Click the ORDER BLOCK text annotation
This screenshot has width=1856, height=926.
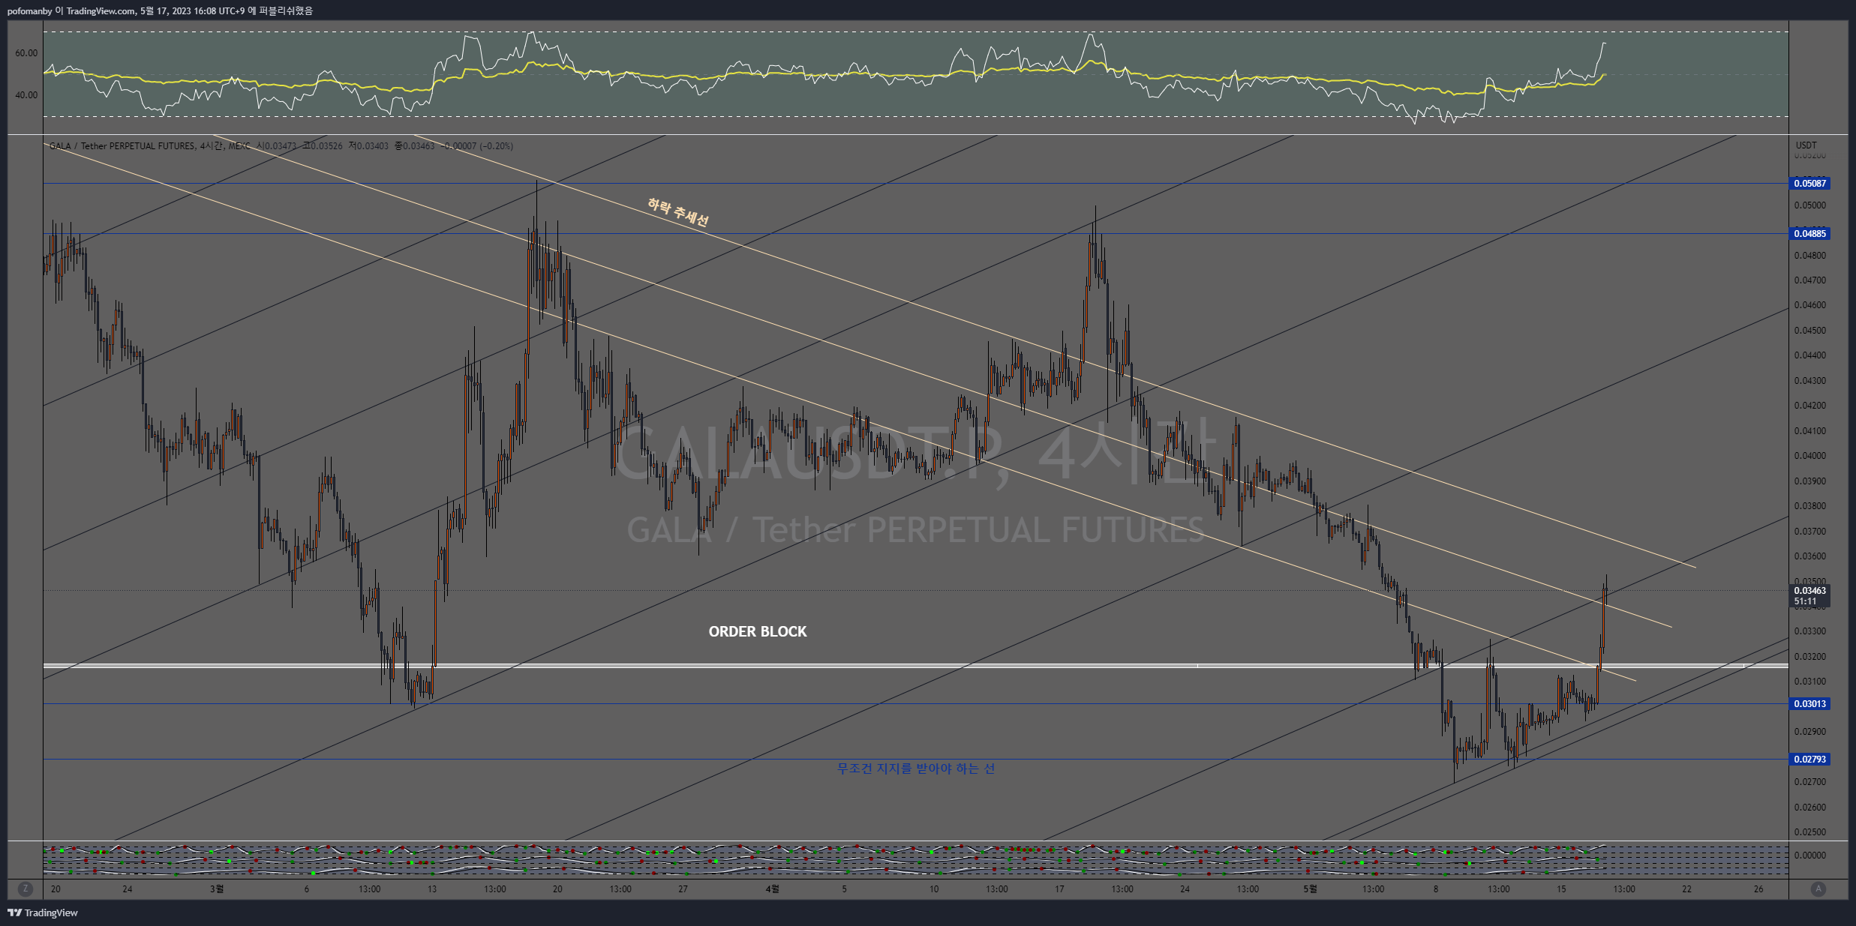[x=758, y=632]
